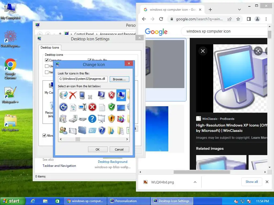This screenshot has height=205, width=274.
Task: Reload the Google search page
Action: pos(161,19)
